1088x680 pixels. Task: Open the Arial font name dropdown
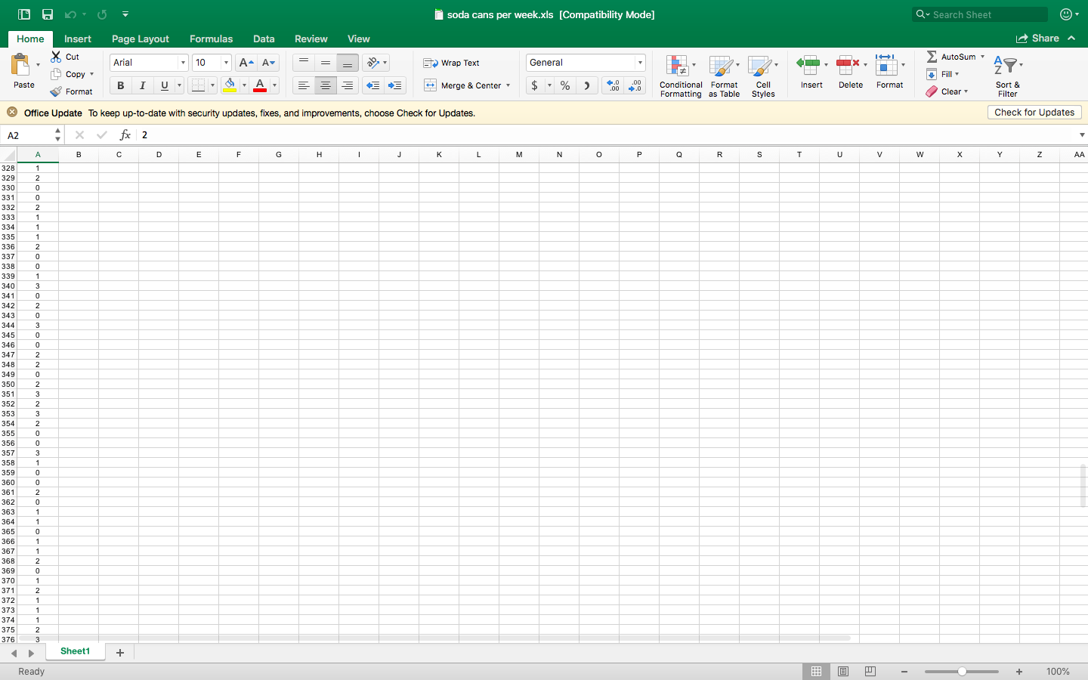tap(183, 63)
